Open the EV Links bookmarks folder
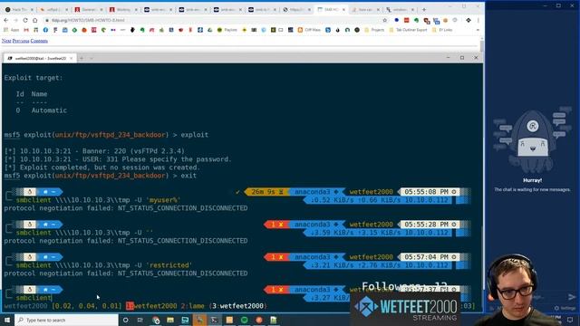This screenshot has height=326, width=580. 442,30
